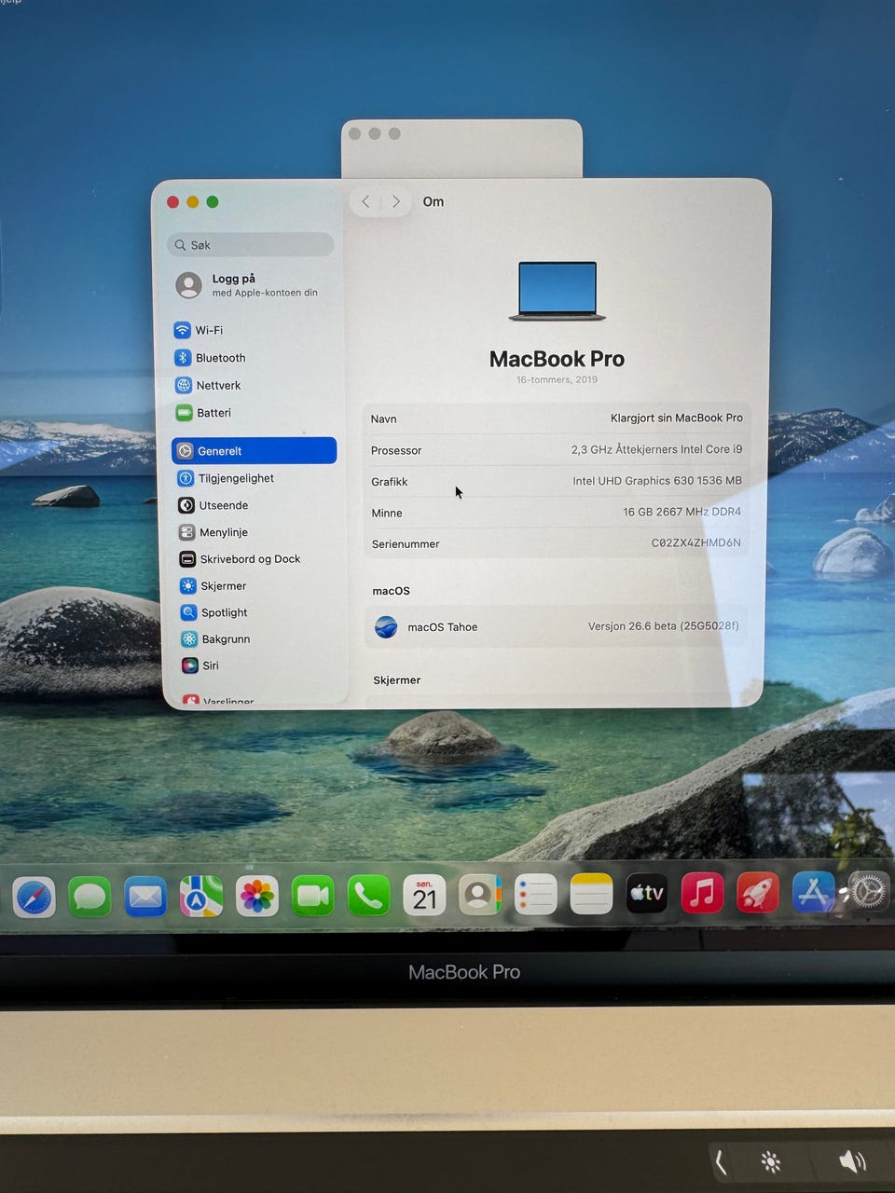The image size is (895, 1193).
Task: Open Mail from the Dock
Action: tap(145, 898)
